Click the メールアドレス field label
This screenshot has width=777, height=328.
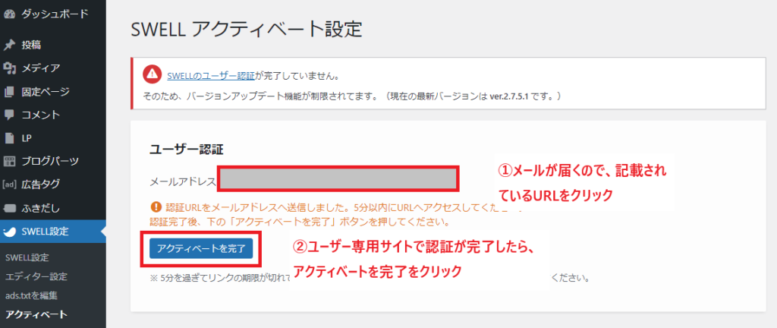(x=183, y=181)
